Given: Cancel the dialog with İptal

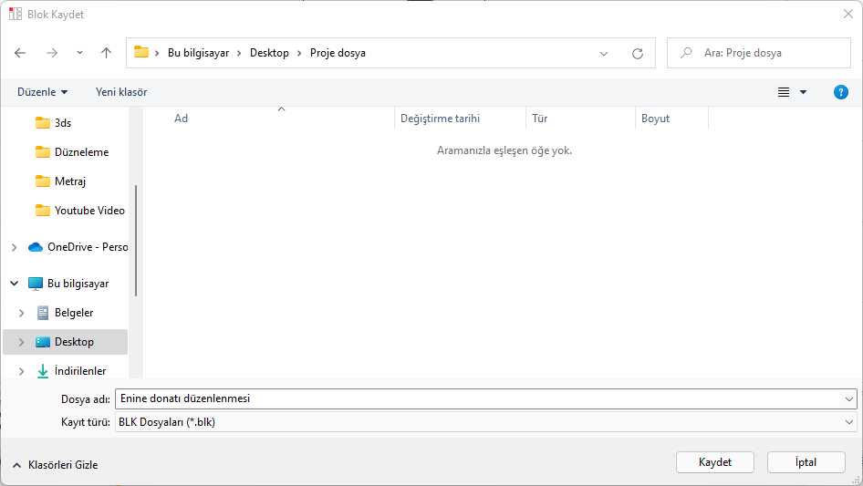Looking at the screenshot, I should pos(806,462).
